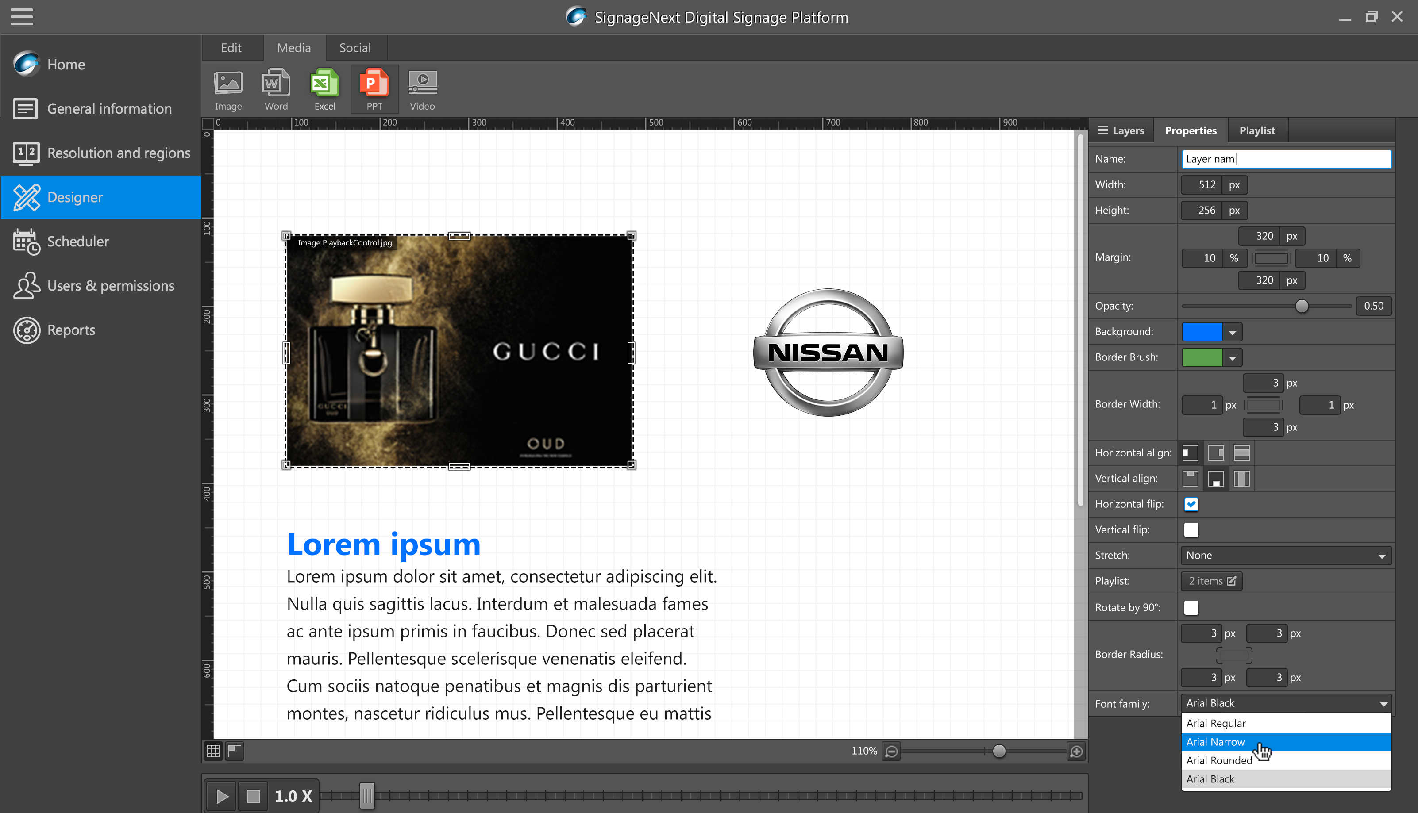The height and width of the screenshot is (813, 1418).
Task: Insert a Word document
Action: 276,90
